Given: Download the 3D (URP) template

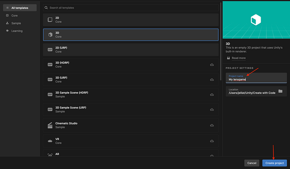Looking at the screenshot, I should click(212, 80).
